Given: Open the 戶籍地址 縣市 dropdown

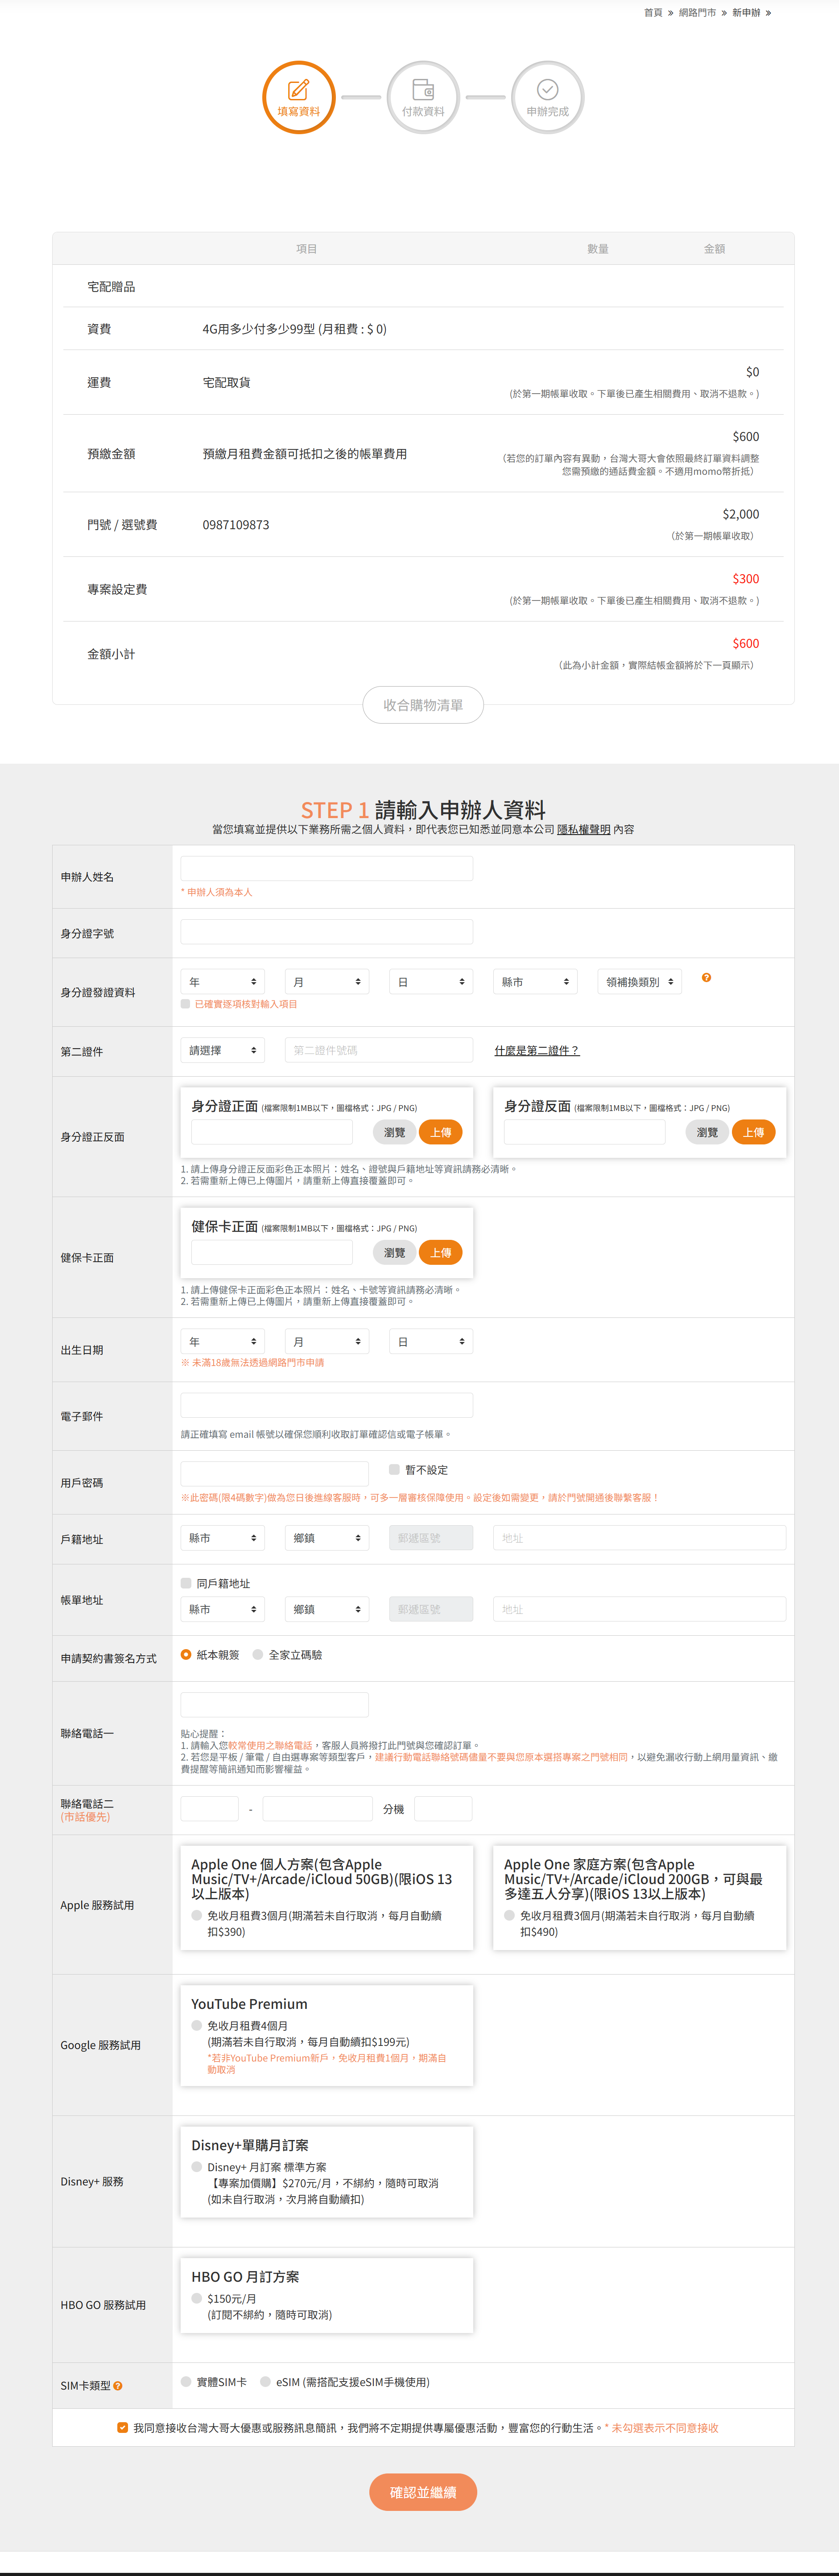Looking at the screenshot, I should click(x=222, y=1538).
